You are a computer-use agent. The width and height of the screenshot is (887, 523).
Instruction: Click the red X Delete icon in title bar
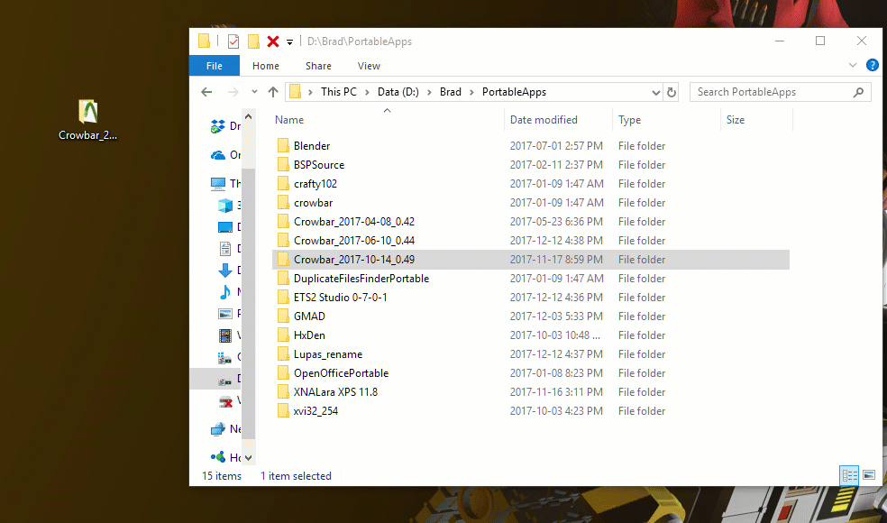(x=273, y=41)
